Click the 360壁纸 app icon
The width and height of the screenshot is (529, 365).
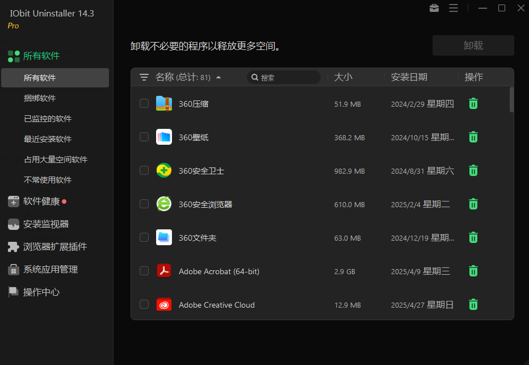164,137
